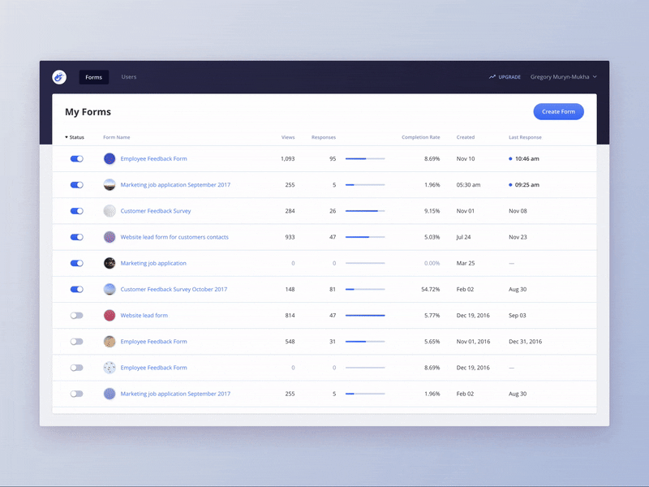Turn off Customer Feedback Survey October 2017 toggle
649x487 pixels.
76,289
